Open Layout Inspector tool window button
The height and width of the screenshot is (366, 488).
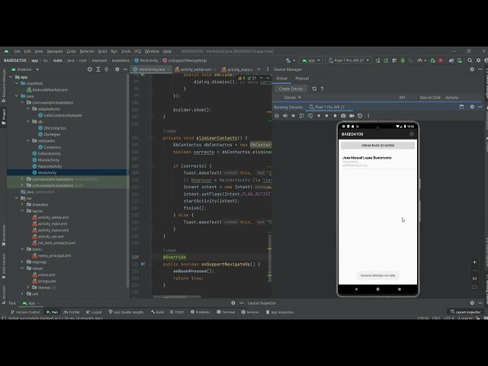[x=466, y=312]
